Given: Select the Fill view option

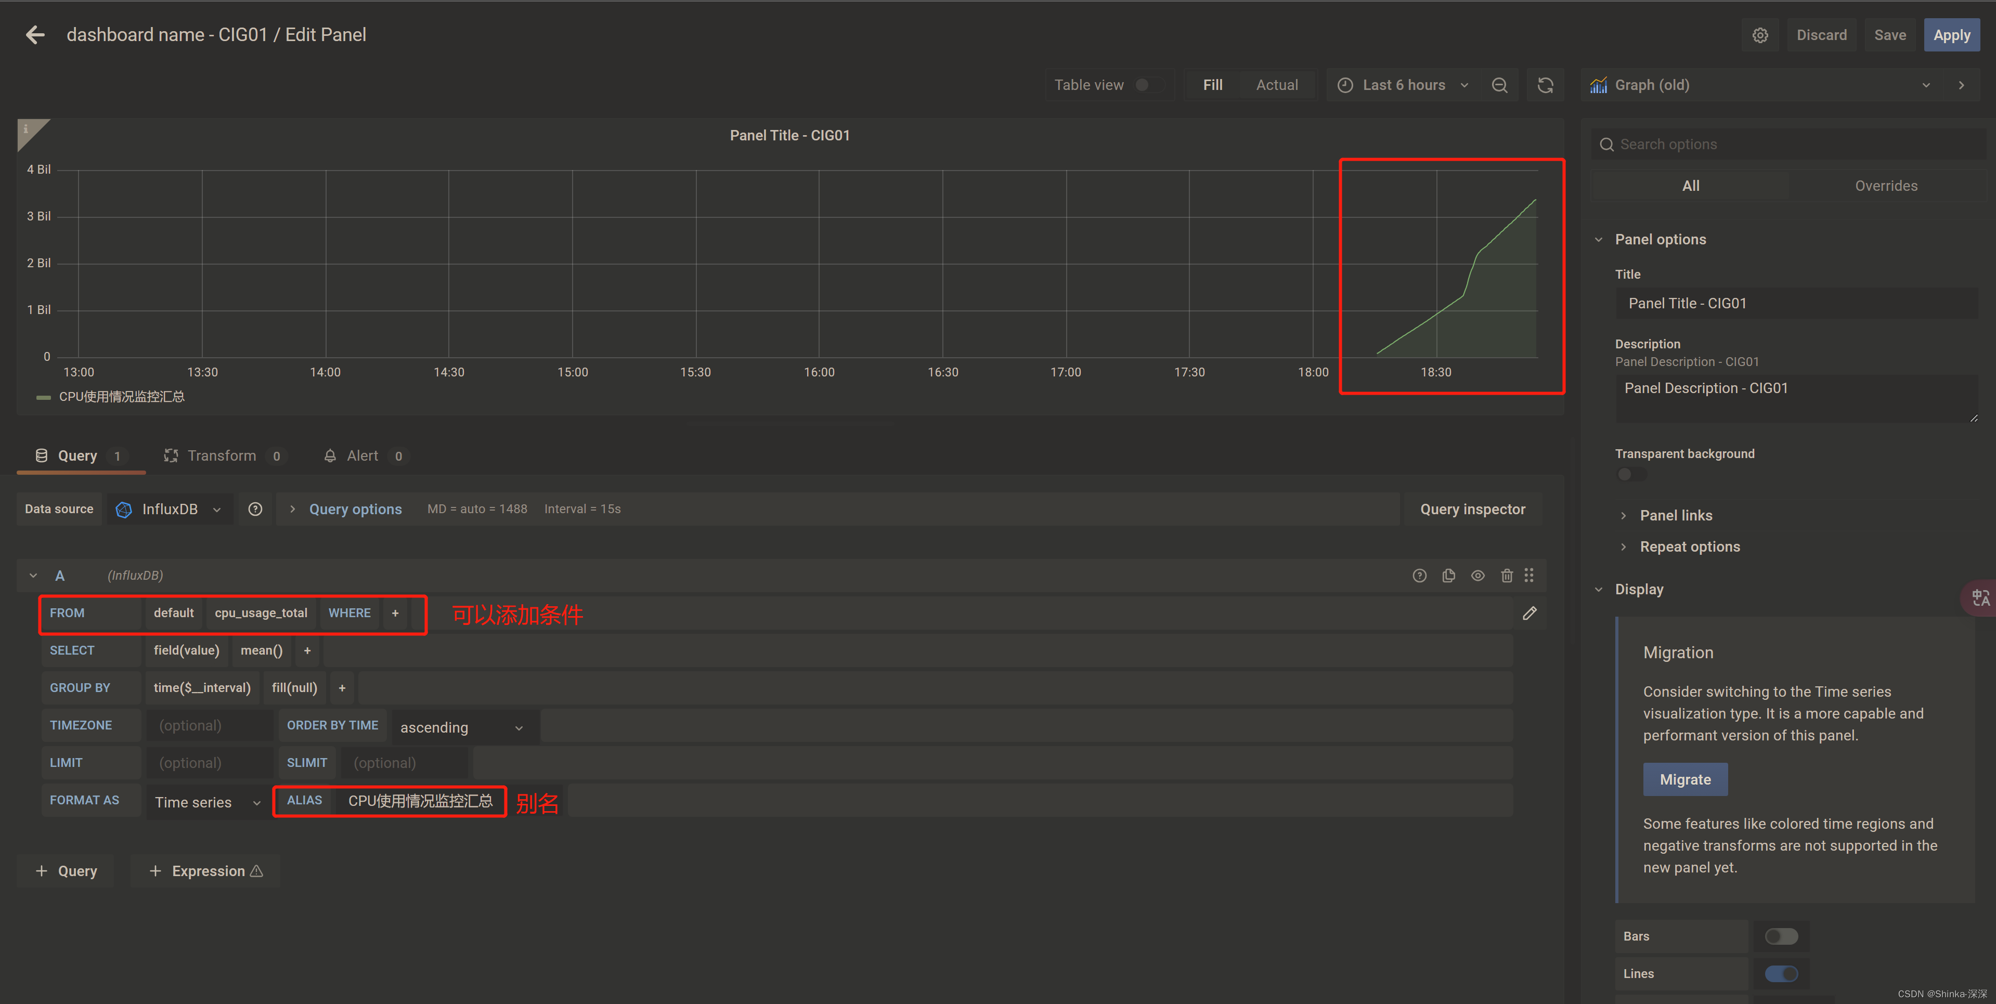Looking at the screenshot, I should point(1213,85).
